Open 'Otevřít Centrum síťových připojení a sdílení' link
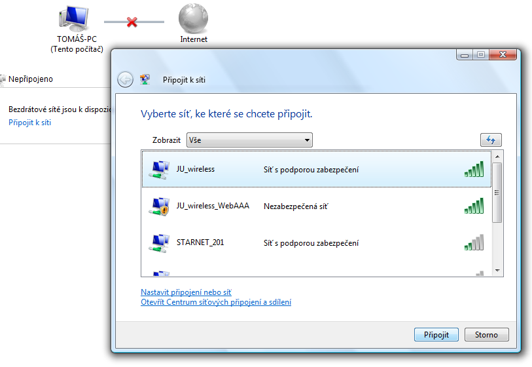Screen dimensions: 532x367 [x=216, y=302]
